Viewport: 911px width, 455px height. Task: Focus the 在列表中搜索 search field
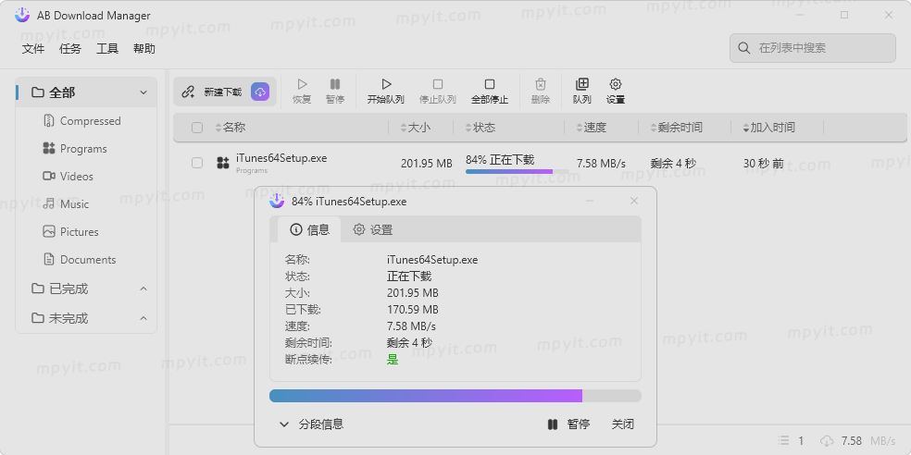tap(813, 48)
